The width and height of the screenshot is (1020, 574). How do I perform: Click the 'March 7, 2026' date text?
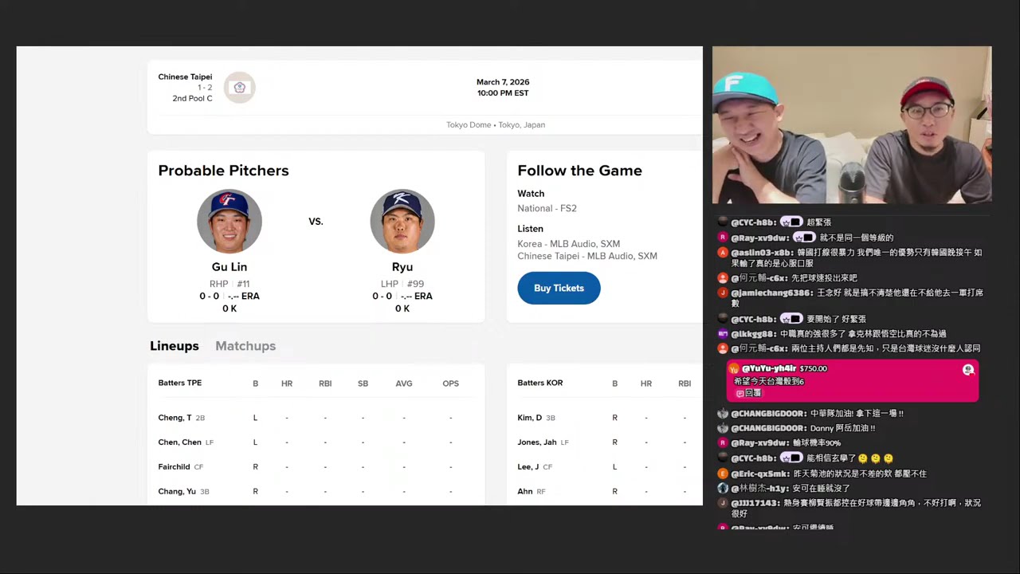click(503, 82)
